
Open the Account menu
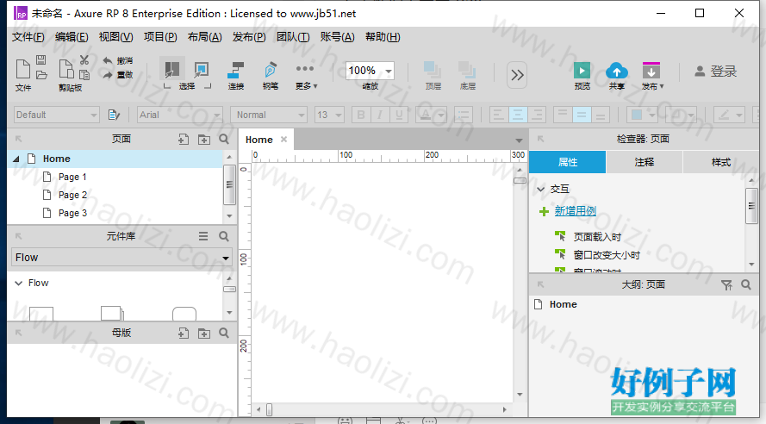pyautogui.click(x=337, y=37)
